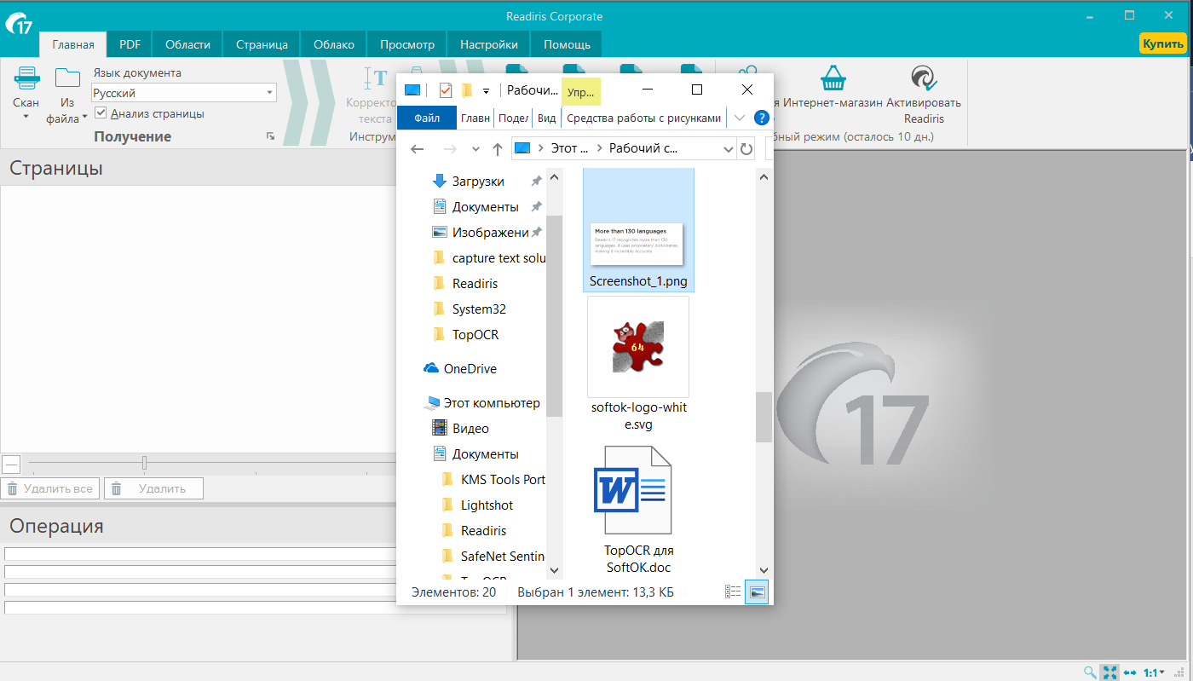Click the Explorer Help question mark icon
Image resolution: width=1193 pixels, height=681 pixels.
(x=762, y=118)
